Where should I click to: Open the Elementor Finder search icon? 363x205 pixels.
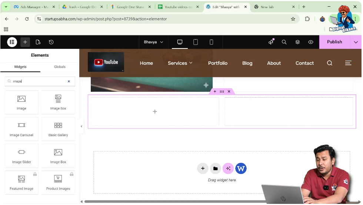click(x=284, y=42)
